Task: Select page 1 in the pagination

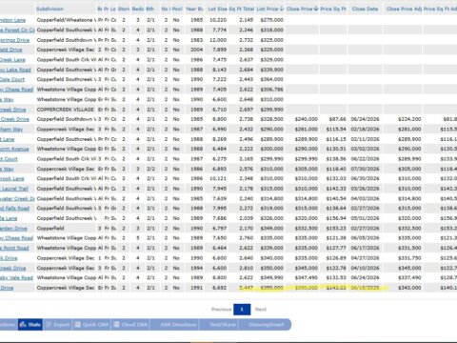Action: [x=242, y=310]
